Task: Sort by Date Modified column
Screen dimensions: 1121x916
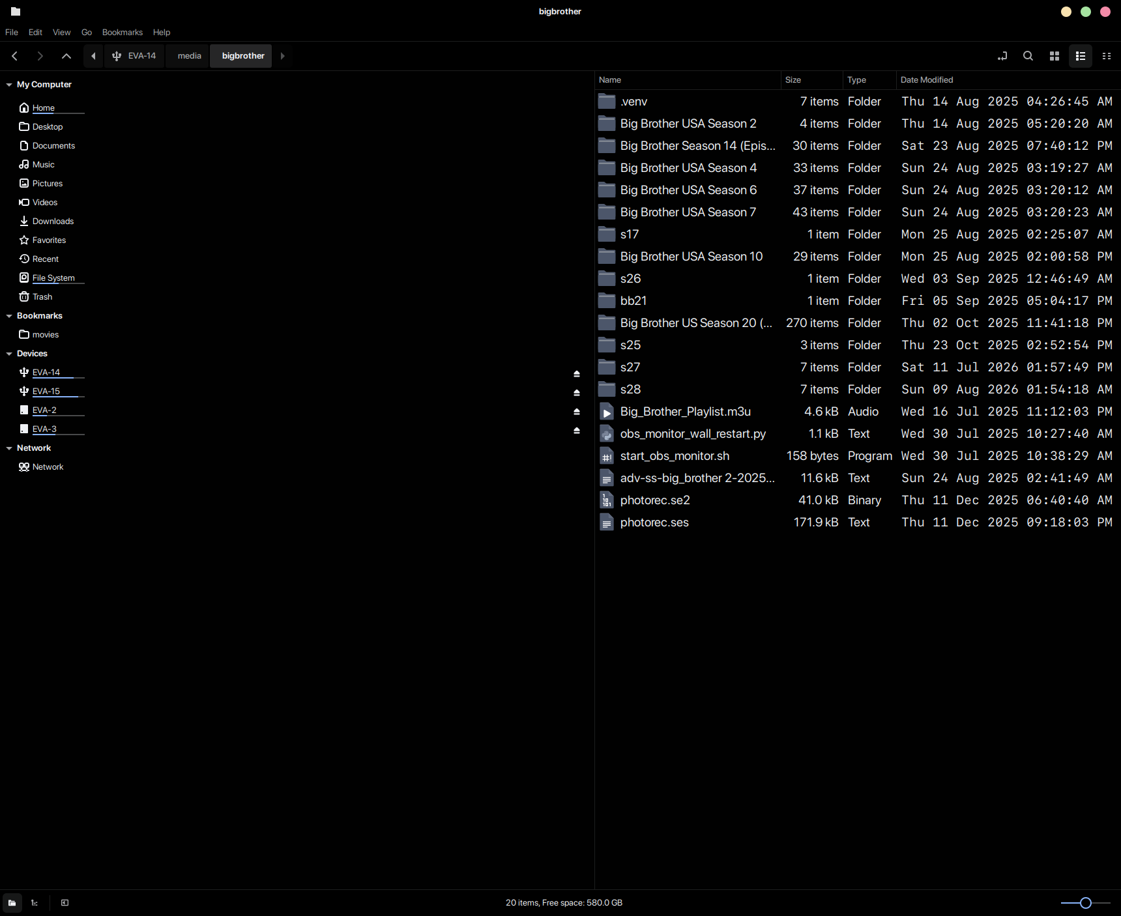Action: [1008, 79]
